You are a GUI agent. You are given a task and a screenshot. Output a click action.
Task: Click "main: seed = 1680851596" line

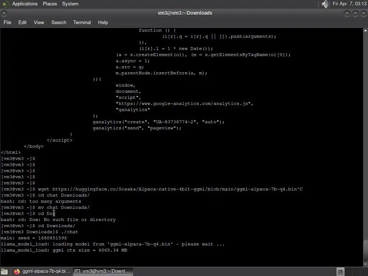click(34, 238)
